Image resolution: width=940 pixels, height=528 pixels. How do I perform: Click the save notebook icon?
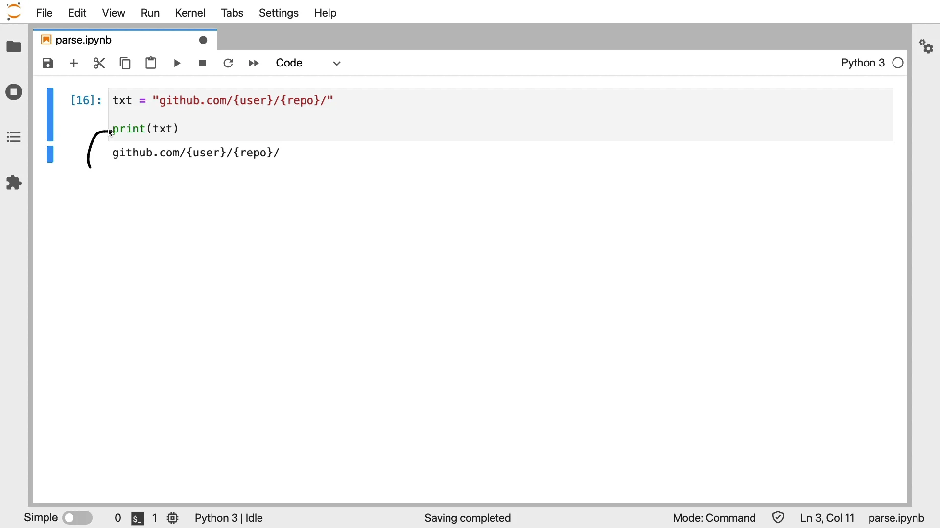click(48, 64)
